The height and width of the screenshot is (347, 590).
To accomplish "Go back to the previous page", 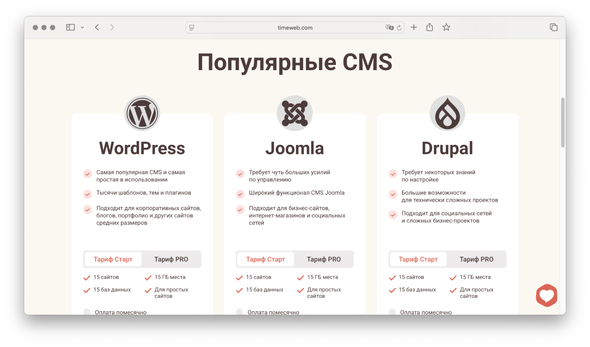I will 97,27.
